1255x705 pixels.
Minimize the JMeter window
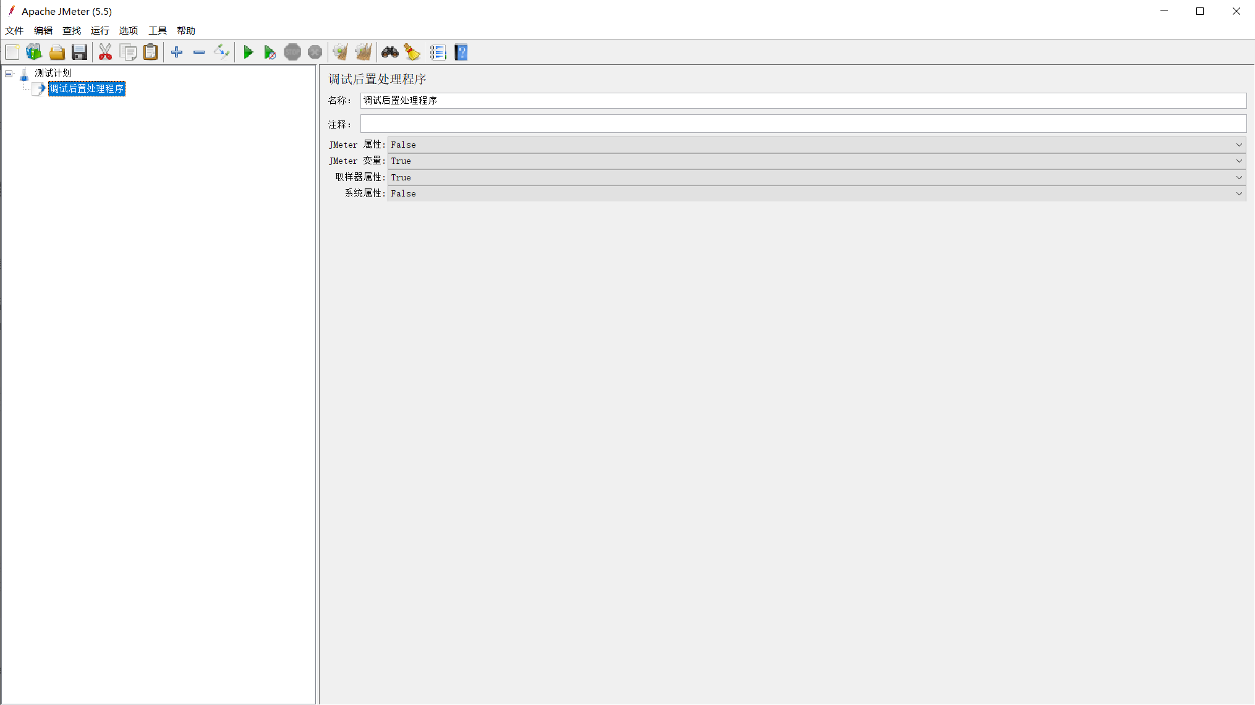[1164, 11]
